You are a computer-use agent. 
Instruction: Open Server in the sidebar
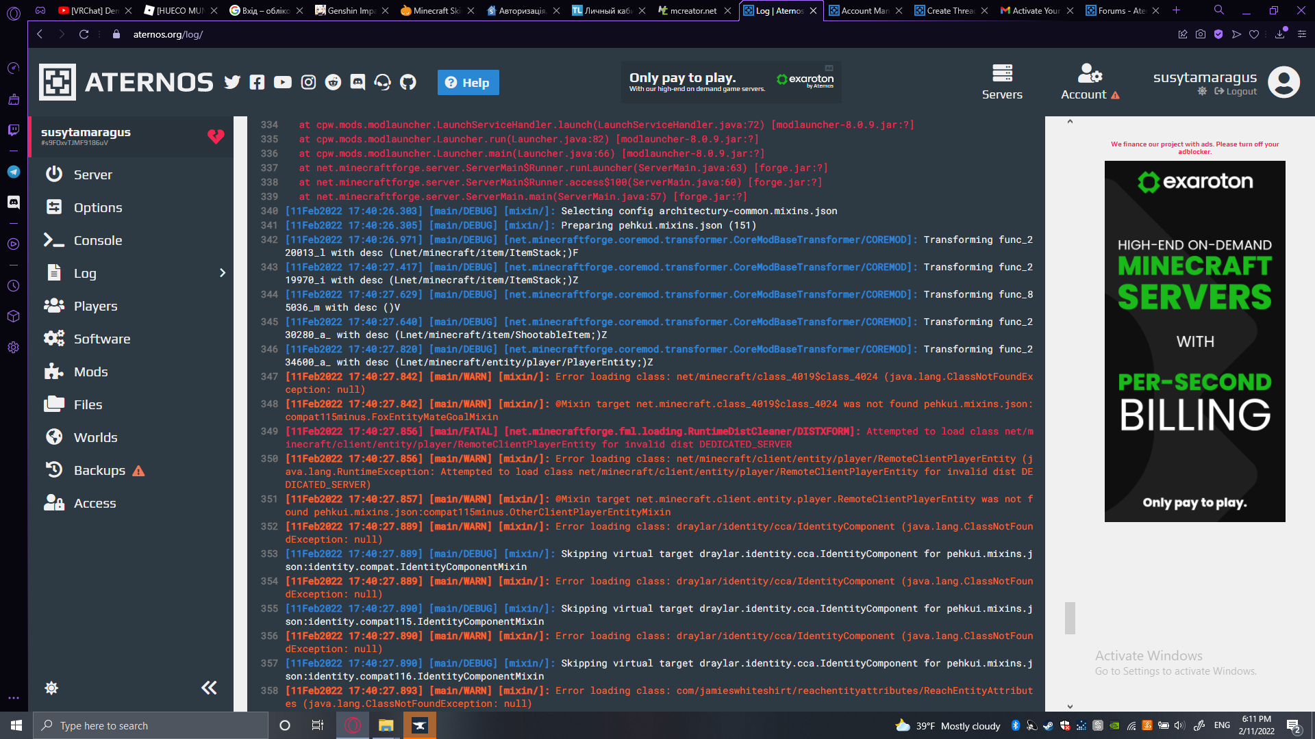pyautogui.click(x=131, y=174)
